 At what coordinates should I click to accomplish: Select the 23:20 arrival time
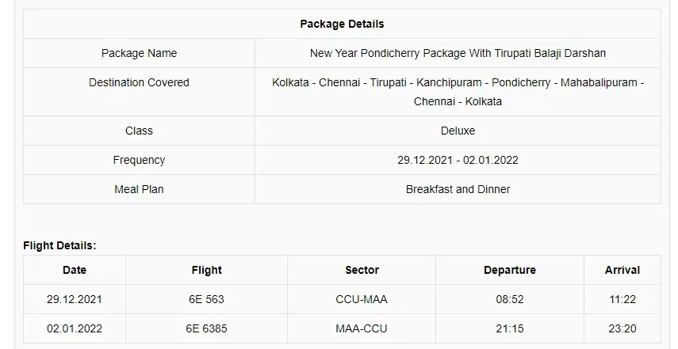pos(622,328)
